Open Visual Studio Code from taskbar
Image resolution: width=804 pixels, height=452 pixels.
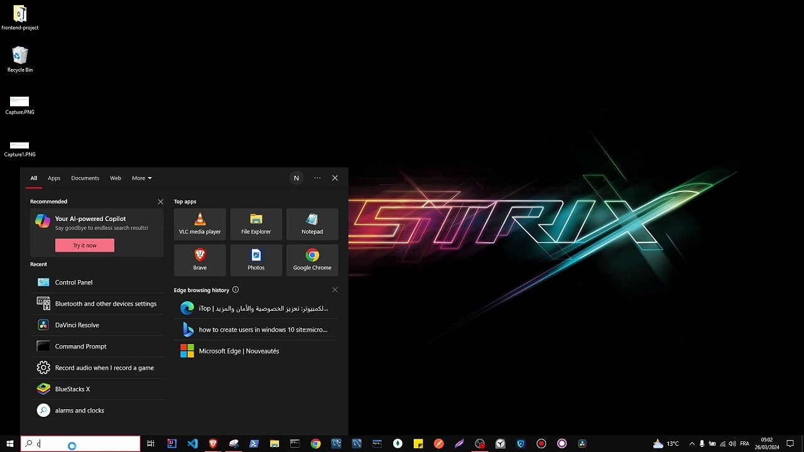click(192, 444)
